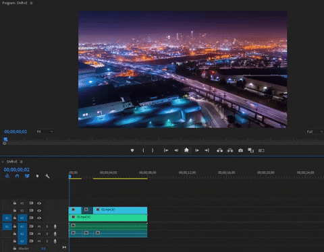Toggle sync lock on track V2

[x=31, y=210]
